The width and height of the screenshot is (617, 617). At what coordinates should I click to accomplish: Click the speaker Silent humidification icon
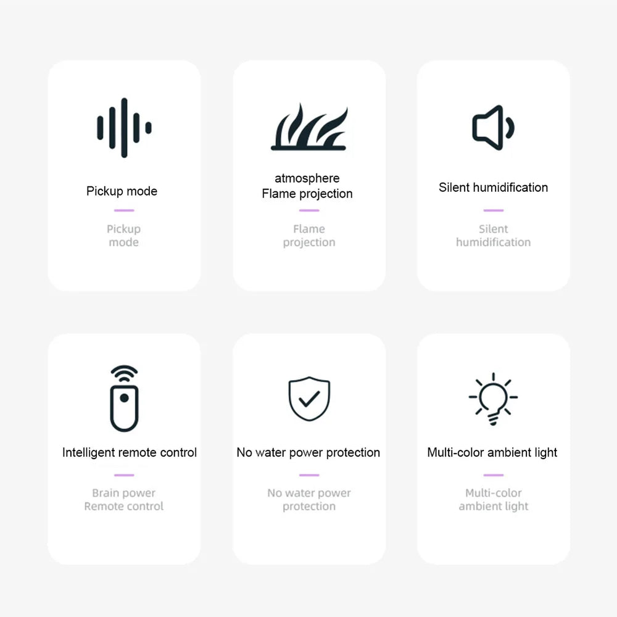point(494,128)
